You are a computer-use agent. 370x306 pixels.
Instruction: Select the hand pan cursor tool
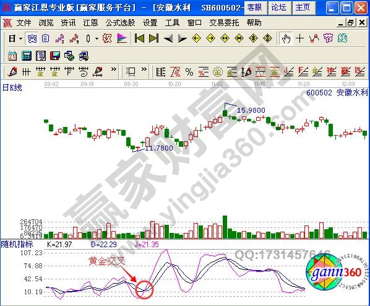[x=286, y=38]
